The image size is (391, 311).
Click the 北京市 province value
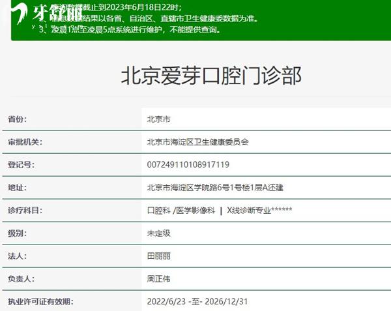158,119
